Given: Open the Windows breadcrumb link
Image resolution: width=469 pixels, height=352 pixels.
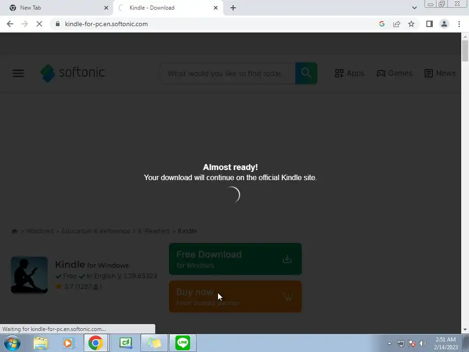Looking at the screenshot, I should [40, 231].
